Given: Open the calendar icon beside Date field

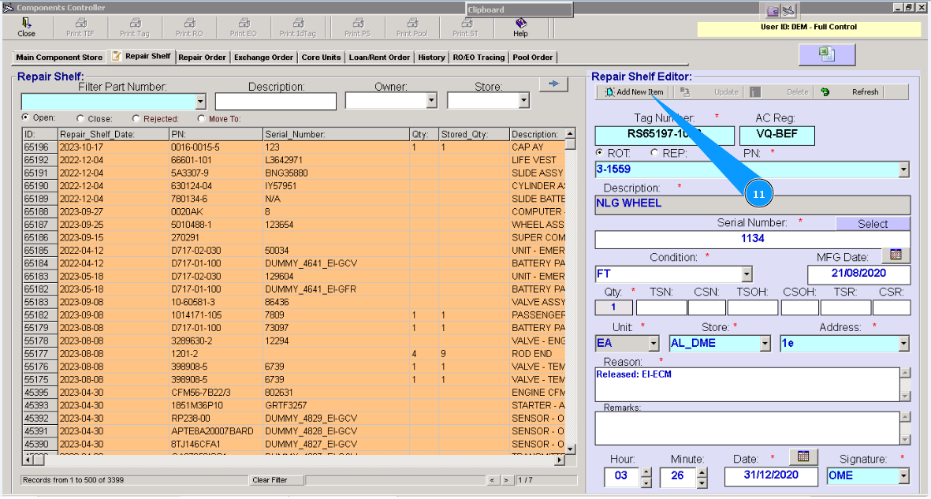Looking at the screenshot, I should 803,457.
